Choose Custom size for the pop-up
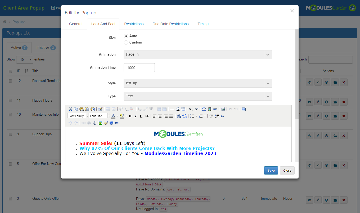 tap(126, 42)
